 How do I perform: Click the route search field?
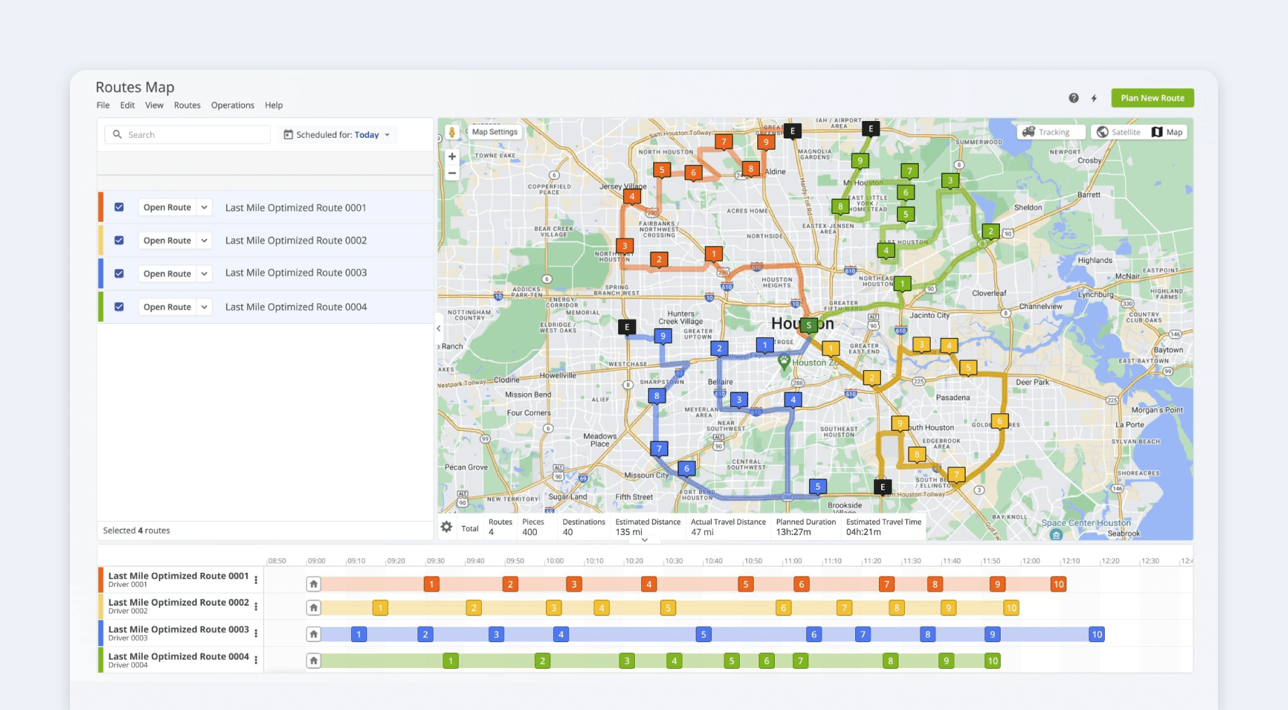tap(187, 134)
